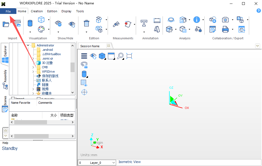Image resolution: width=262 pixels, height=166 pixels.
Task: Click the blue information icon in Analysis
Action: 197,20
